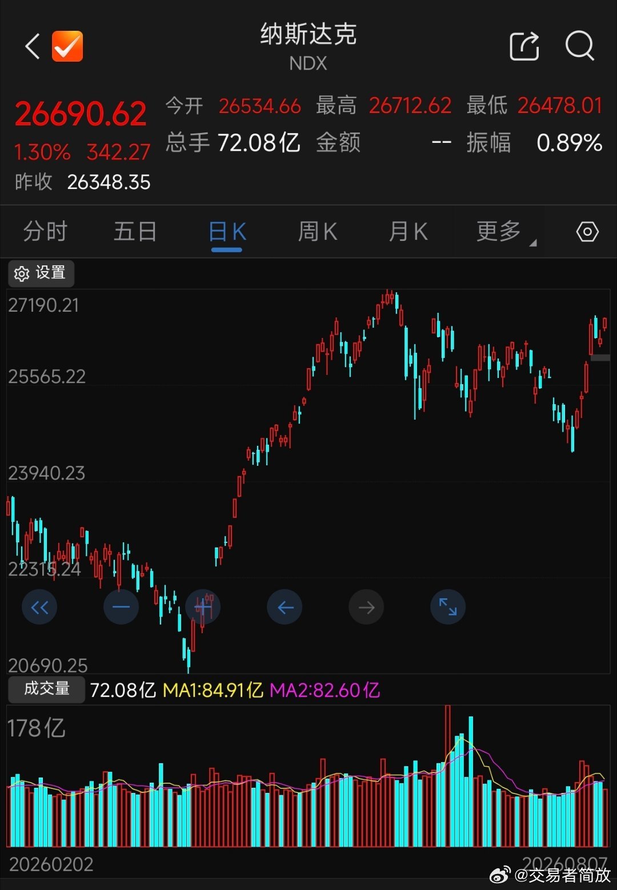Jump to earliest data with double-left arrows

[x=39, y=607]
